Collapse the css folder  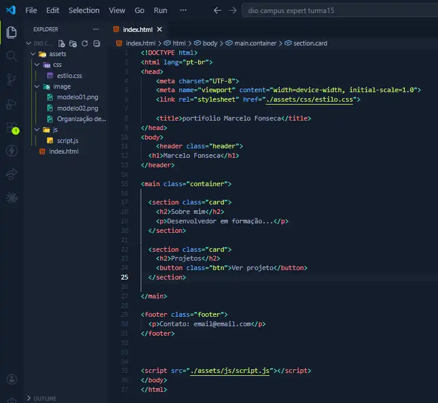(x=57, y=64)
